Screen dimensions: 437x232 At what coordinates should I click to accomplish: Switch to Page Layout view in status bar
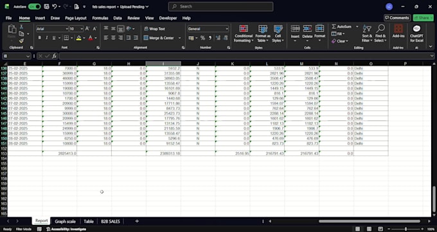(x=369, y=229)
